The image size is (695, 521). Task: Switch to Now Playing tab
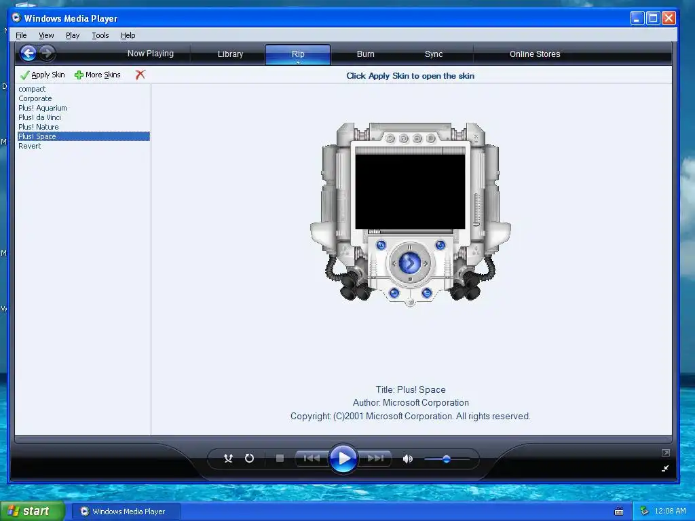[x=151, y=54]
